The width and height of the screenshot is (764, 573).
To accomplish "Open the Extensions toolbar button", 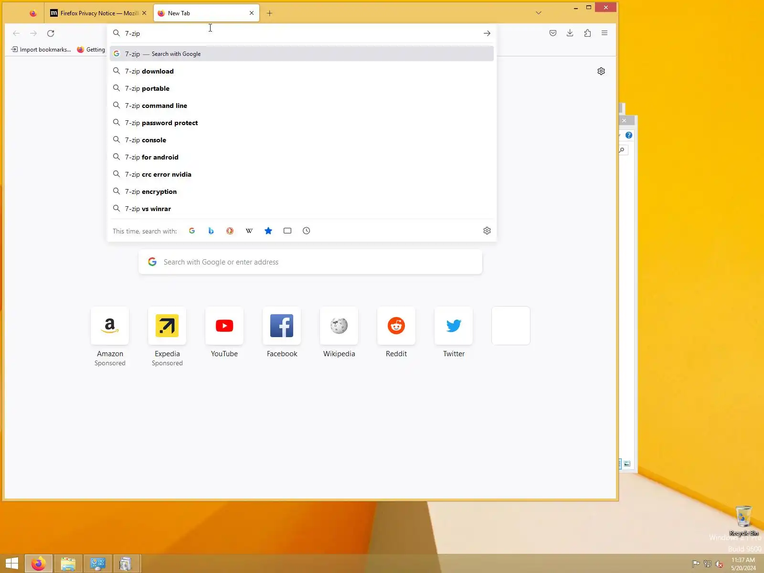I will pos(587,33).
